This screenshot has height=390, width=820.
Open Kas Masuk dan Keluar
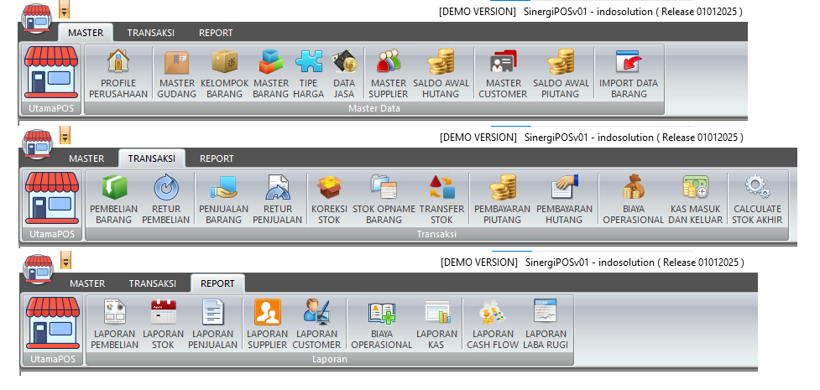click(x=694, y=199)
